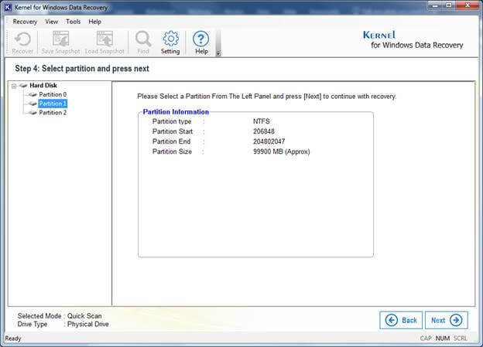The width and height of the screenshot is (483, 347).
Task: Select Partition 0 in the tree
Action: [x=53, y=94]
